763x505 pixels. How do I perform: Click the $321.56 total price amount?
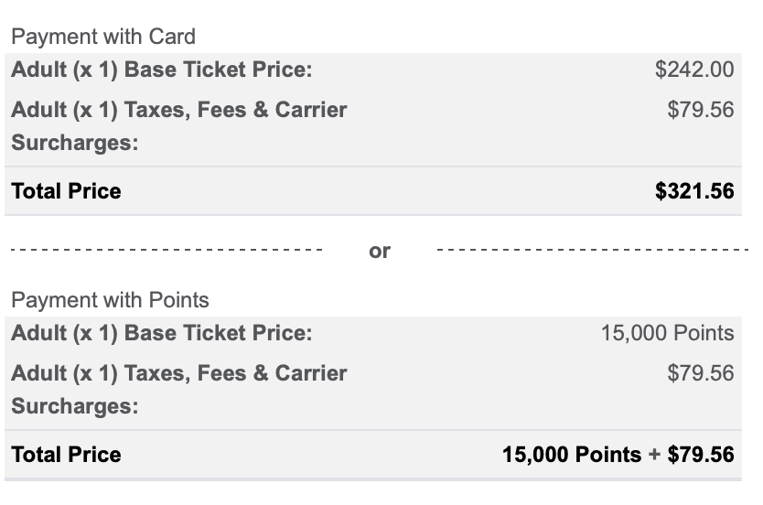(694, 191)
